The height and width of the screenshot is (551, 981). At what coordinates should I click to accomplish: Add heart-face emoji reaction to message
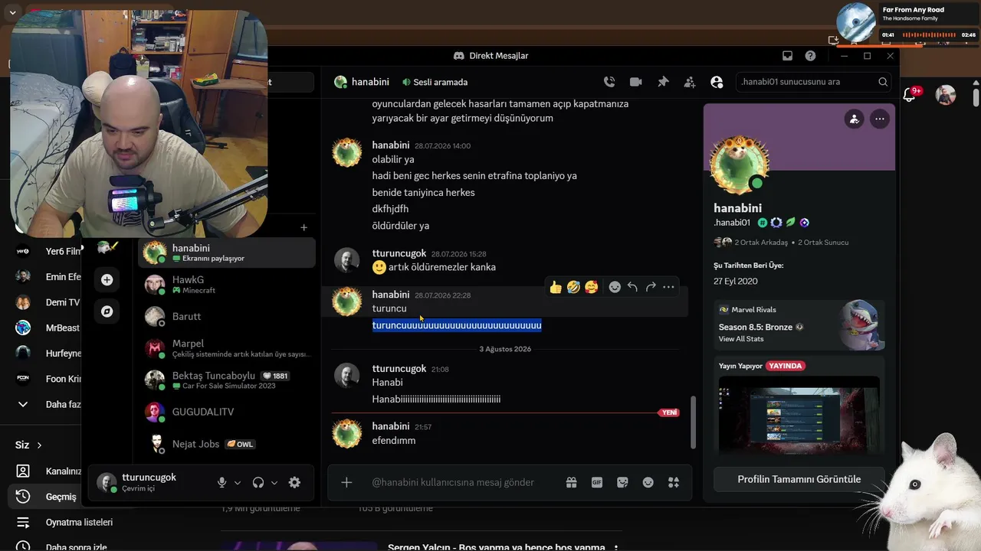[591, 287]
